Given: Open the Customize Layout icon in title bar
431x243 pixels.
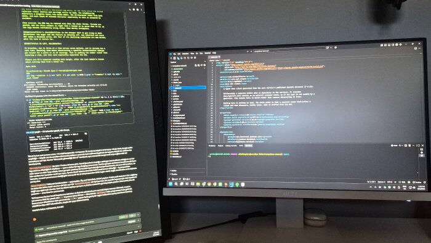Looking at the screenshot, I should (382, 45).
